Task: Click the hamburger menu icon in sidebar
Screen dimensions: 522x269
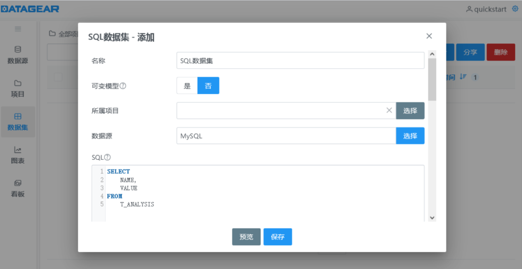Action: point(18,29)
